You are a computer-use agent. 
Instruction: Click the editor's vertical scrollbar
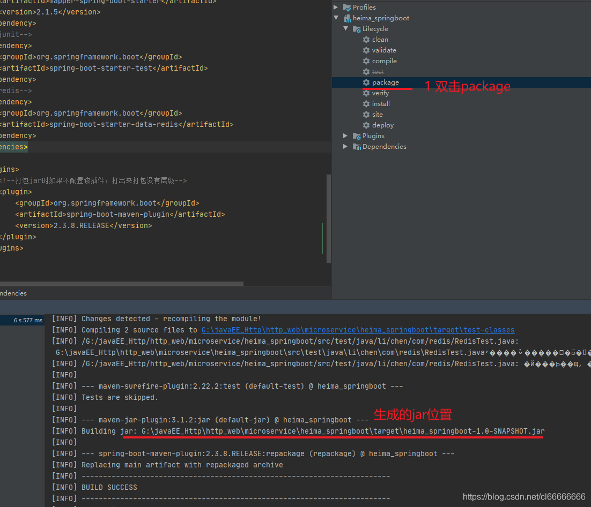point(329,218)
